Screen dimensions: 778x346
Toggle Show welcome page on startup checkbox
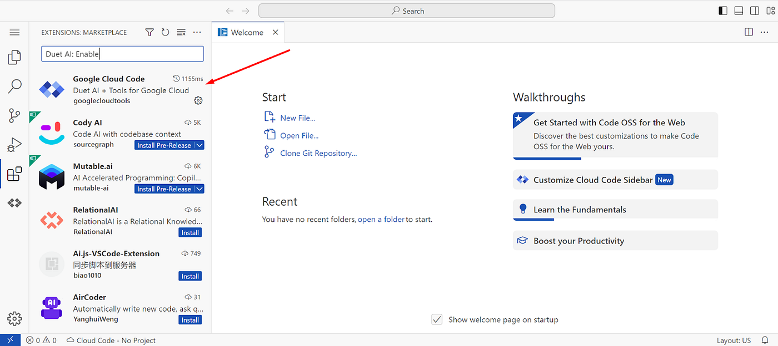[437, 319]
